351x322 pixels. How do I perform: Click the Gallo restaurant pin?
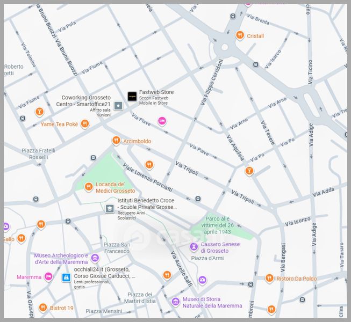point(21,238)
